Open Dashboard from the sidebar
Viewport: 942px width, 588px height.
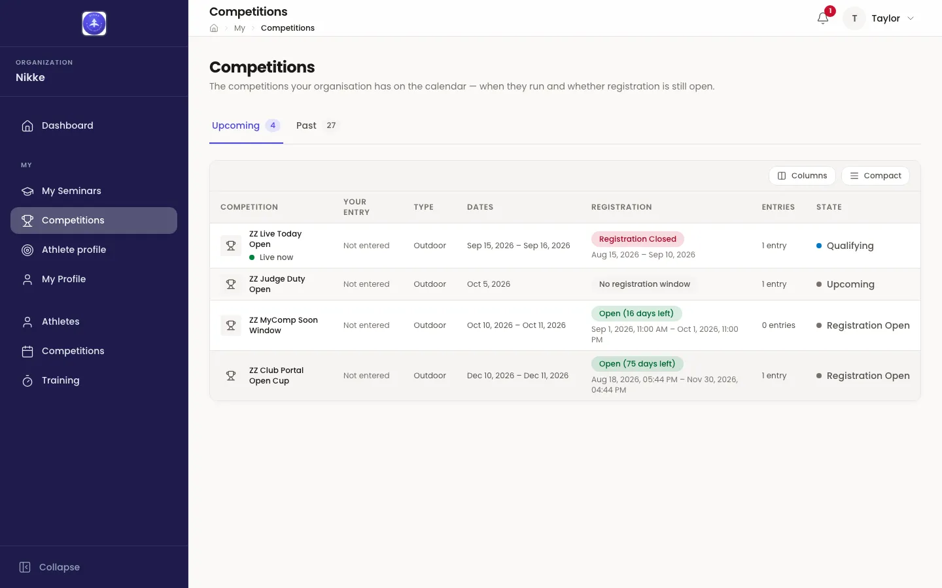(94, 125)
